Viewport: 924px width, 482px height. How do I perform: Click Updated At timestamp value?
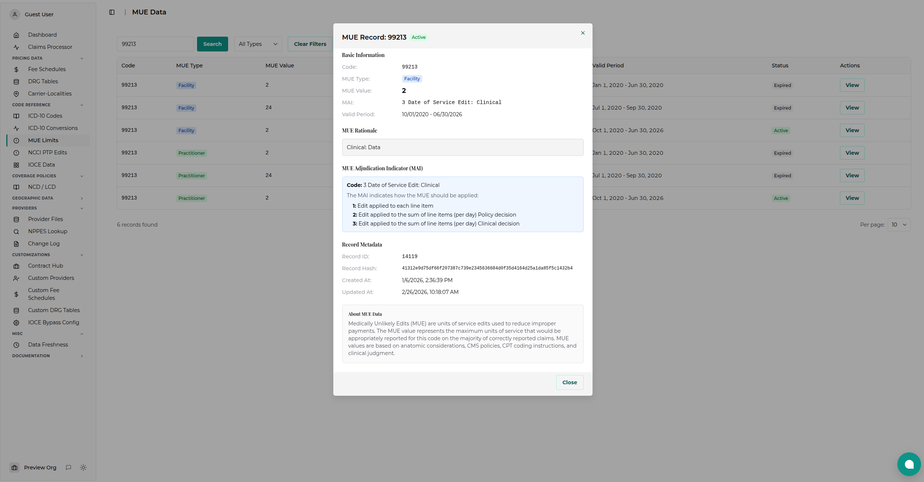(430, 292)
